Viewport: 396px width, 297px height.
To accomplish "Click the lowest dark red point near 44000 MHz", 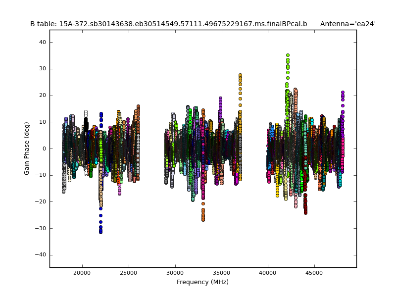I will tap(305, 212).
